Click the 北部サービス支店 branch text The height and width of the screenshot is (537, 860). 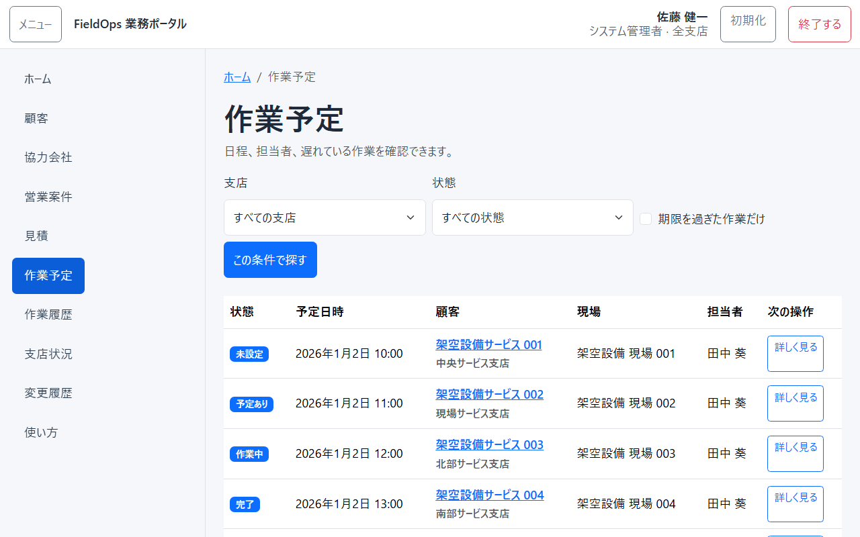(x=472, y=464)
